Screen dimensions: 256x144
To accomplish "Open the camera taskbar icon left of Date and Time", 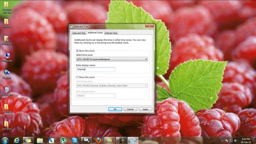I will [121, 140].
